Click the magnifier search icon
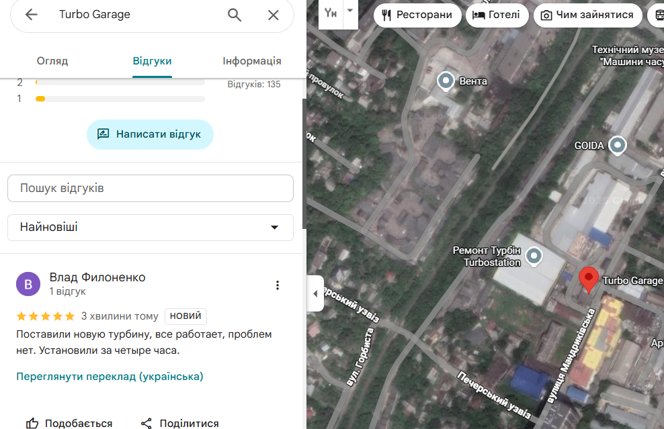The width and height of the screenshot is (664, 429). tap(235, 15)
